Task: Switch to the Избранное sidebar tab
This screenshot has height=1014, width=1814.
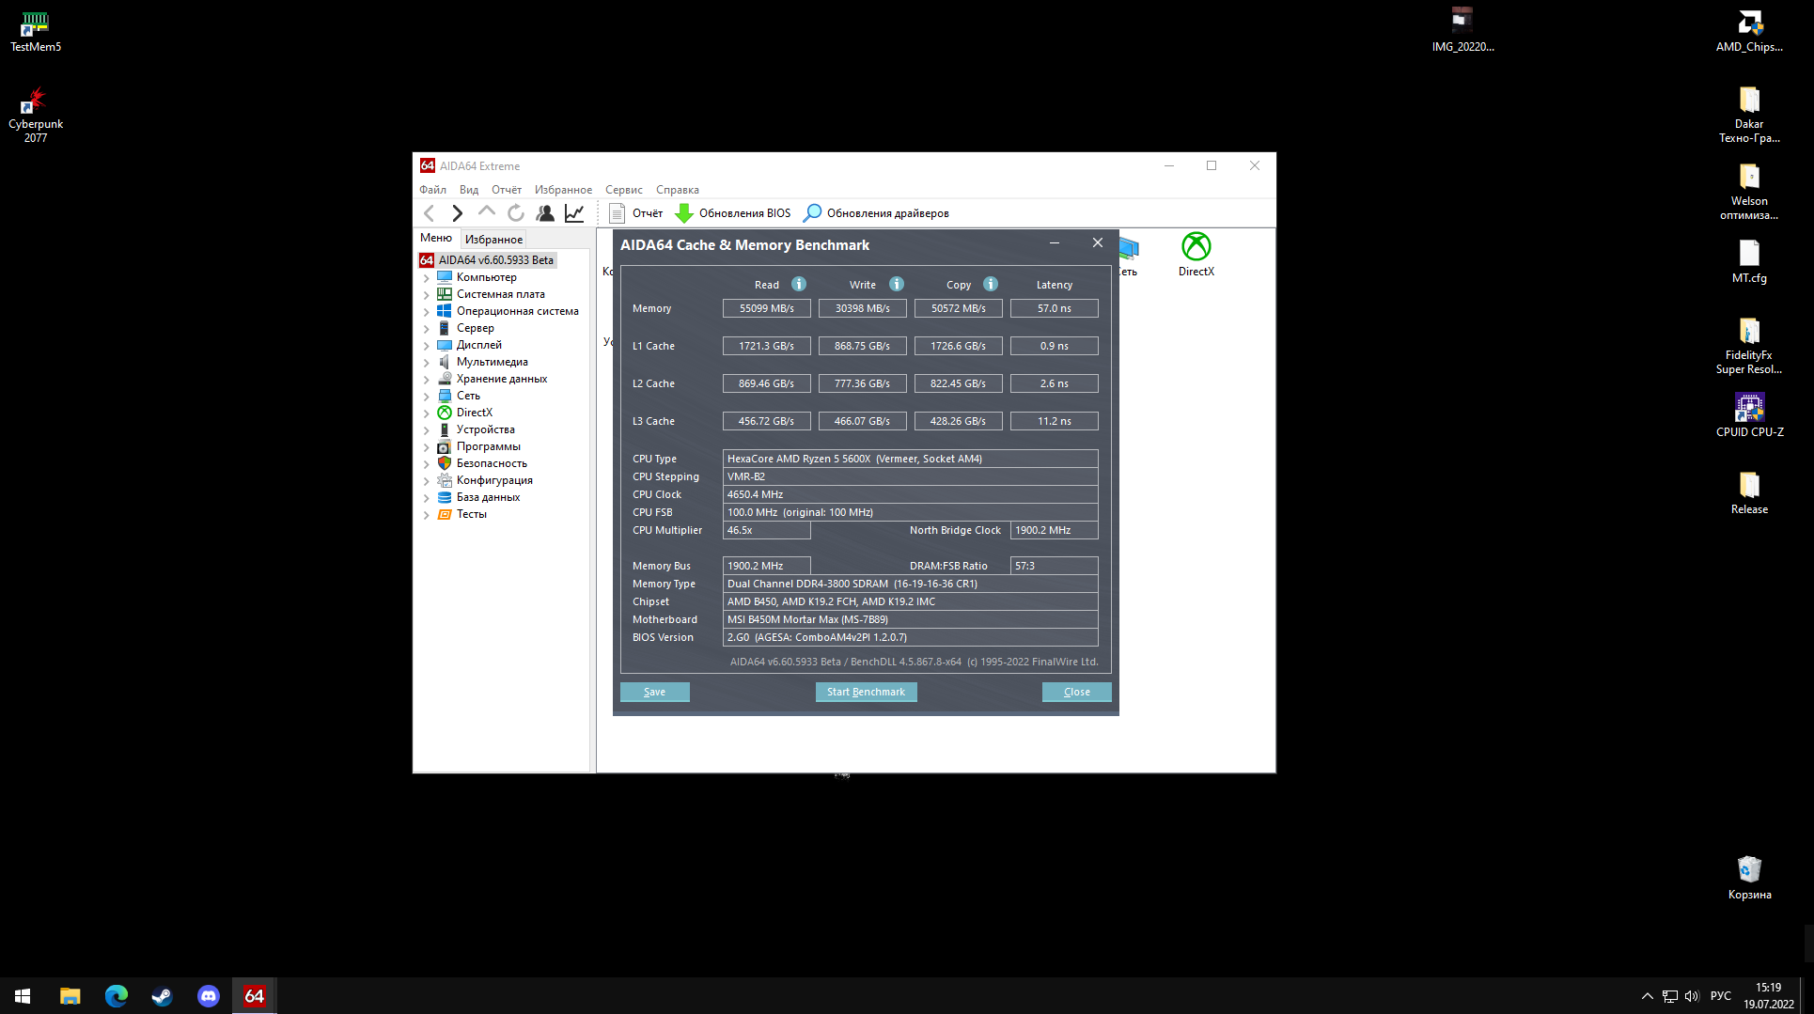Action: coord(493,240)
